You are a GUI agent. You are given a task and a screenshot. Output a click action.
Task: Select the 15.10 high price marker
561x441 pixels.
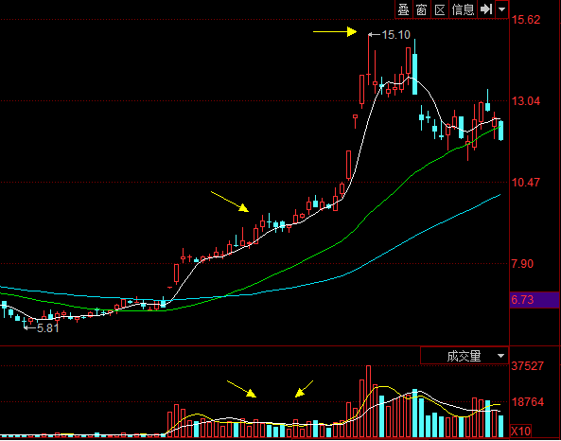pos(389,35)
